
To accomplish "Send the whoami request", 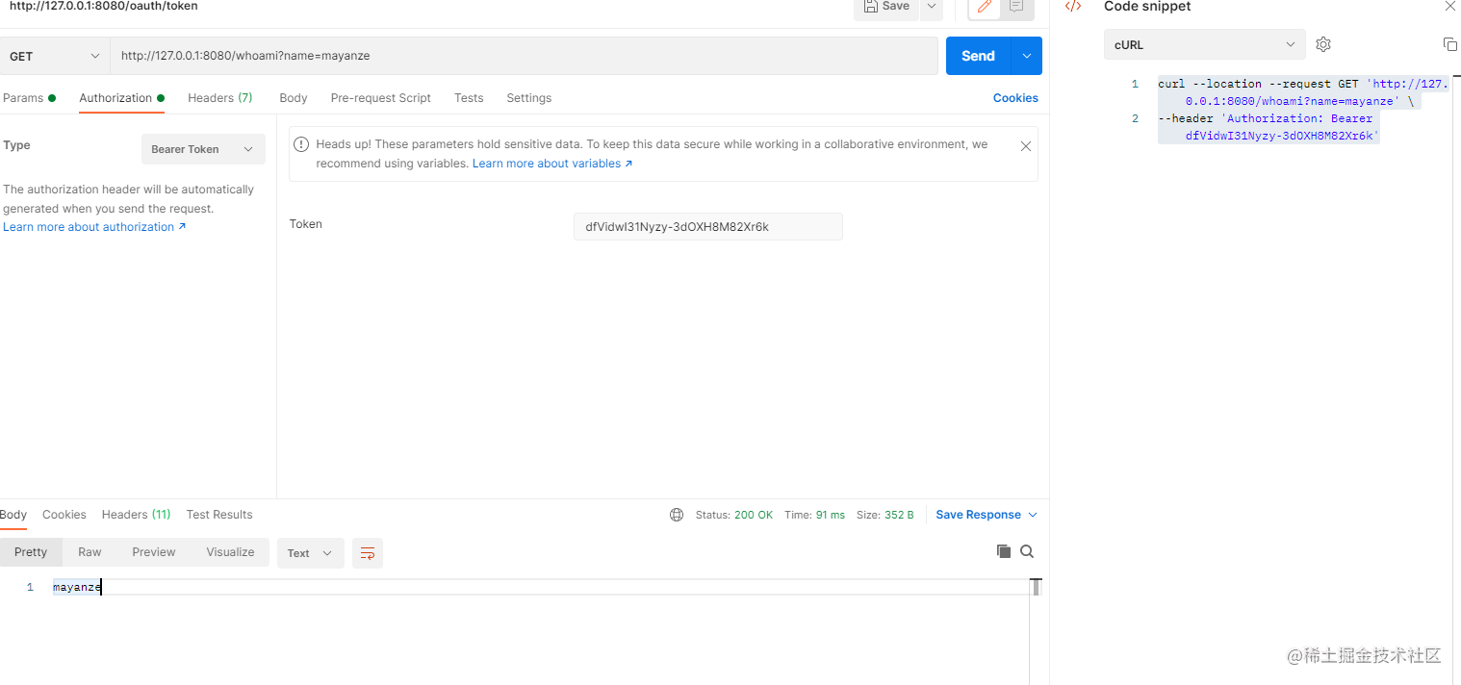I will 976,55.
